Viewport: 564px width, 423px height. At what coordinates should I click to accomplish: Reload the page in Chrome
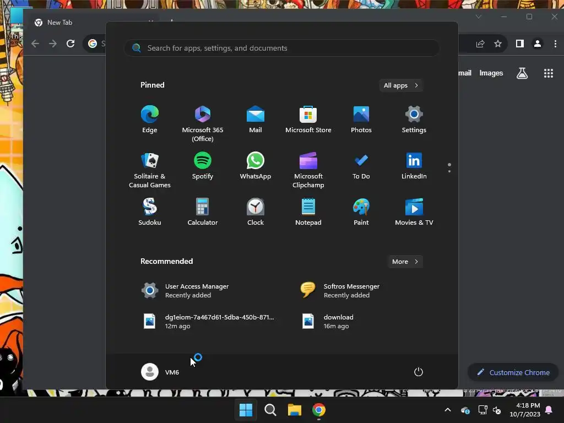coord(70,44)
